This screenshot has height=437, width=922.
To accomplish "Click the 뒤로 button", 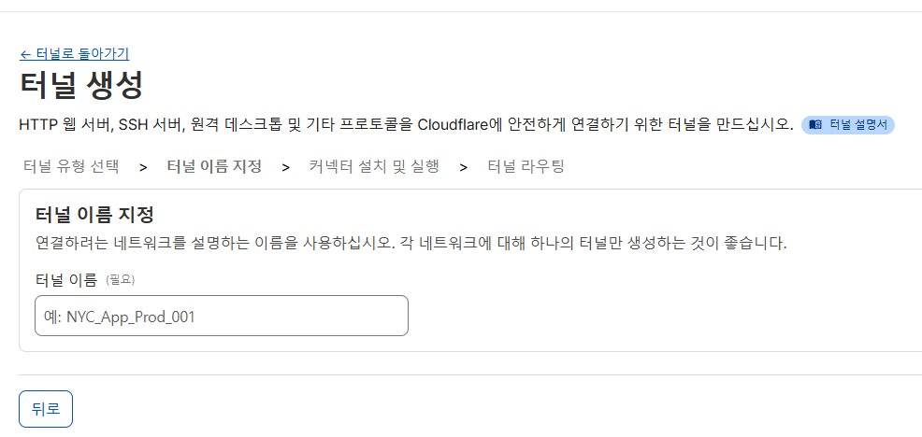I will click(46, 409).
